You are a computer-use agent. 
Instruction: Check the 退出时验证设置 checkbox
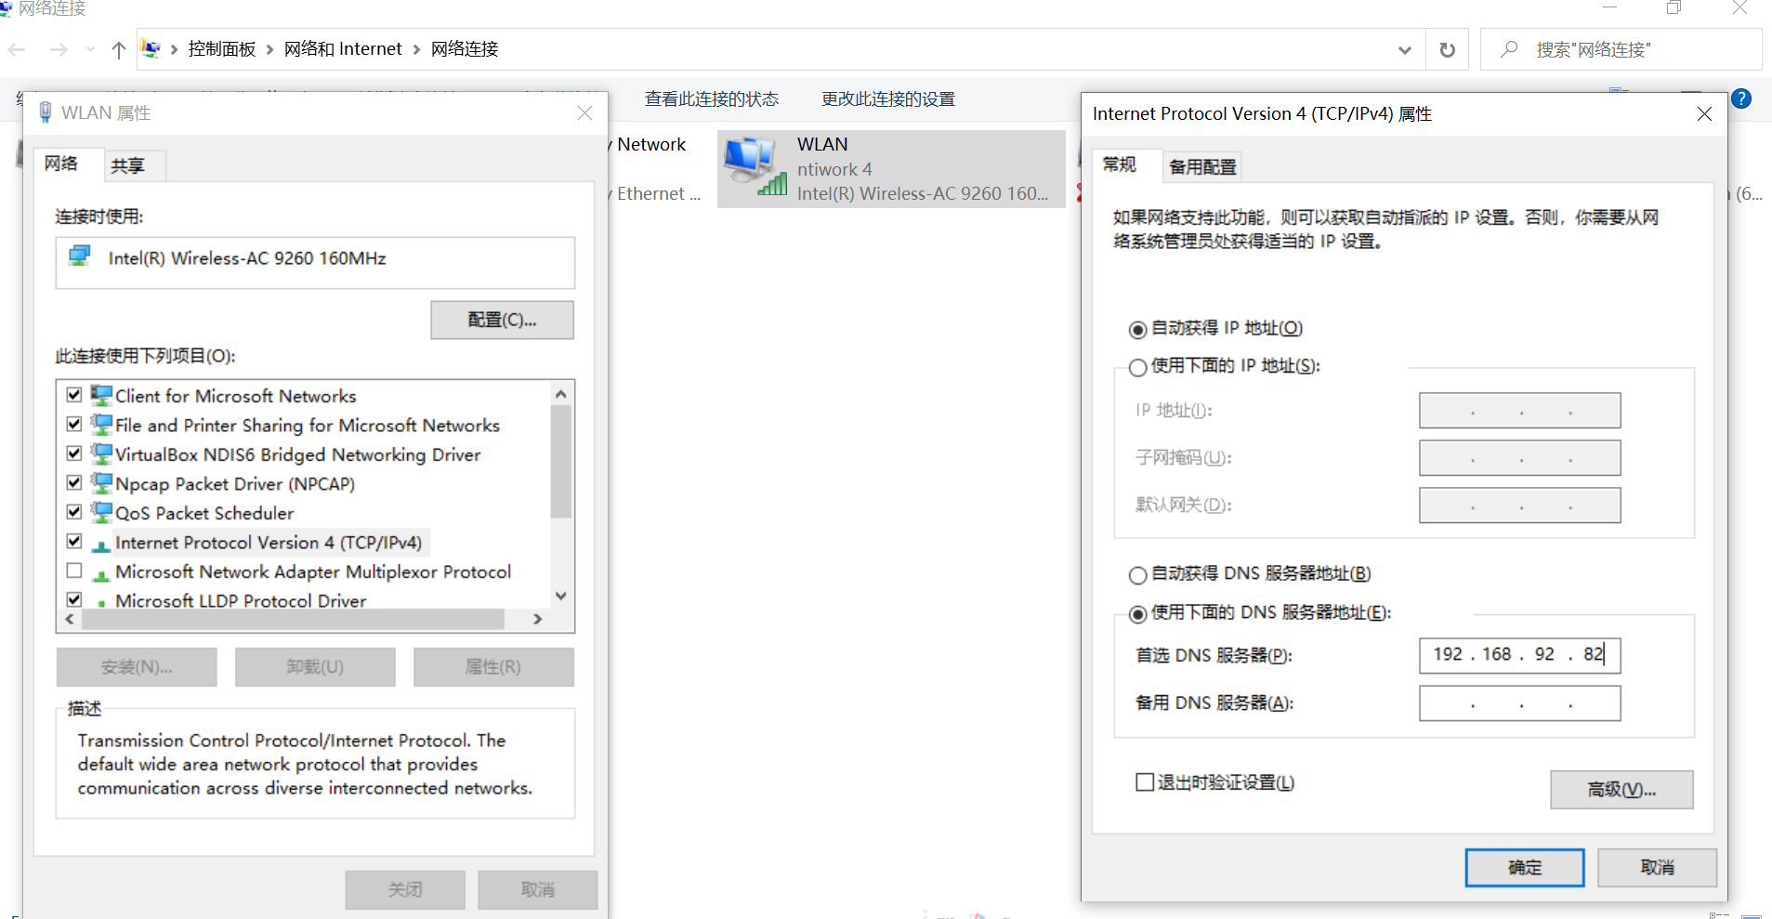tap(1145, 782)
